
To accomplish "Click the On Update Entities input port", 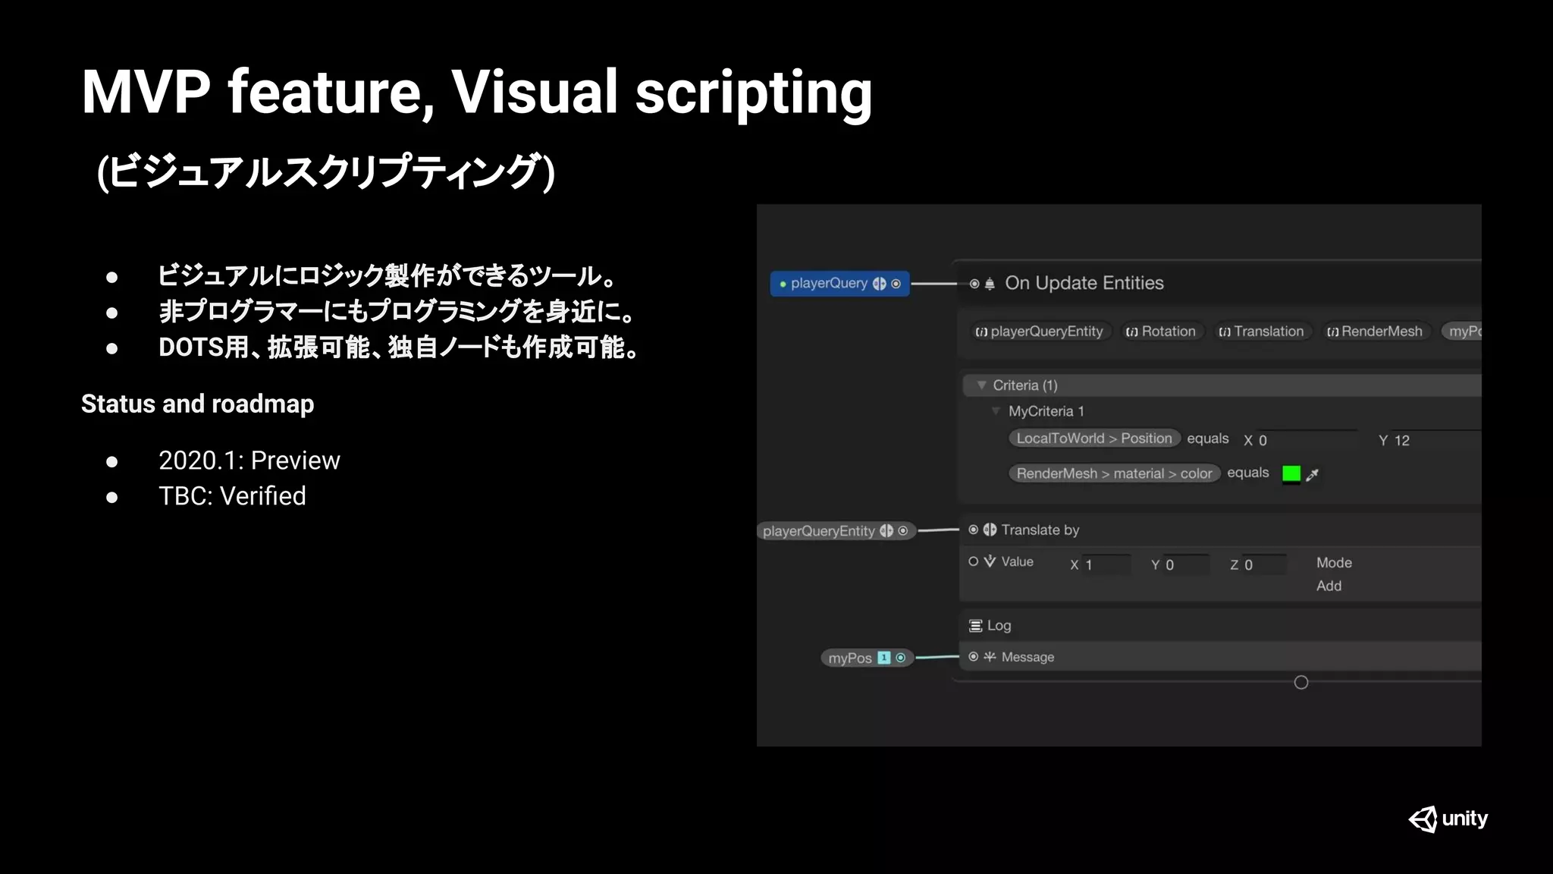I will pyautogui.click(x=974, y=284).
